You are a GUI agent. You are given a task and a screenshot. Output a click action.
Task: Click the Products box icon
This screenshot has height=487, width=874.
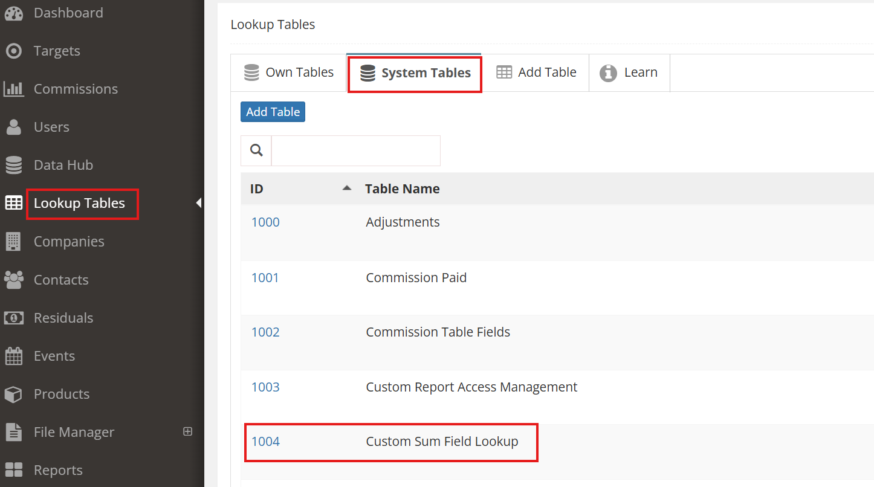(13, 395)
